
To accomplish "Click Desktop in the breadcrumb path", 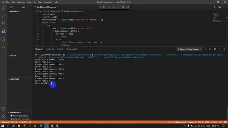I will coord(55,11).
